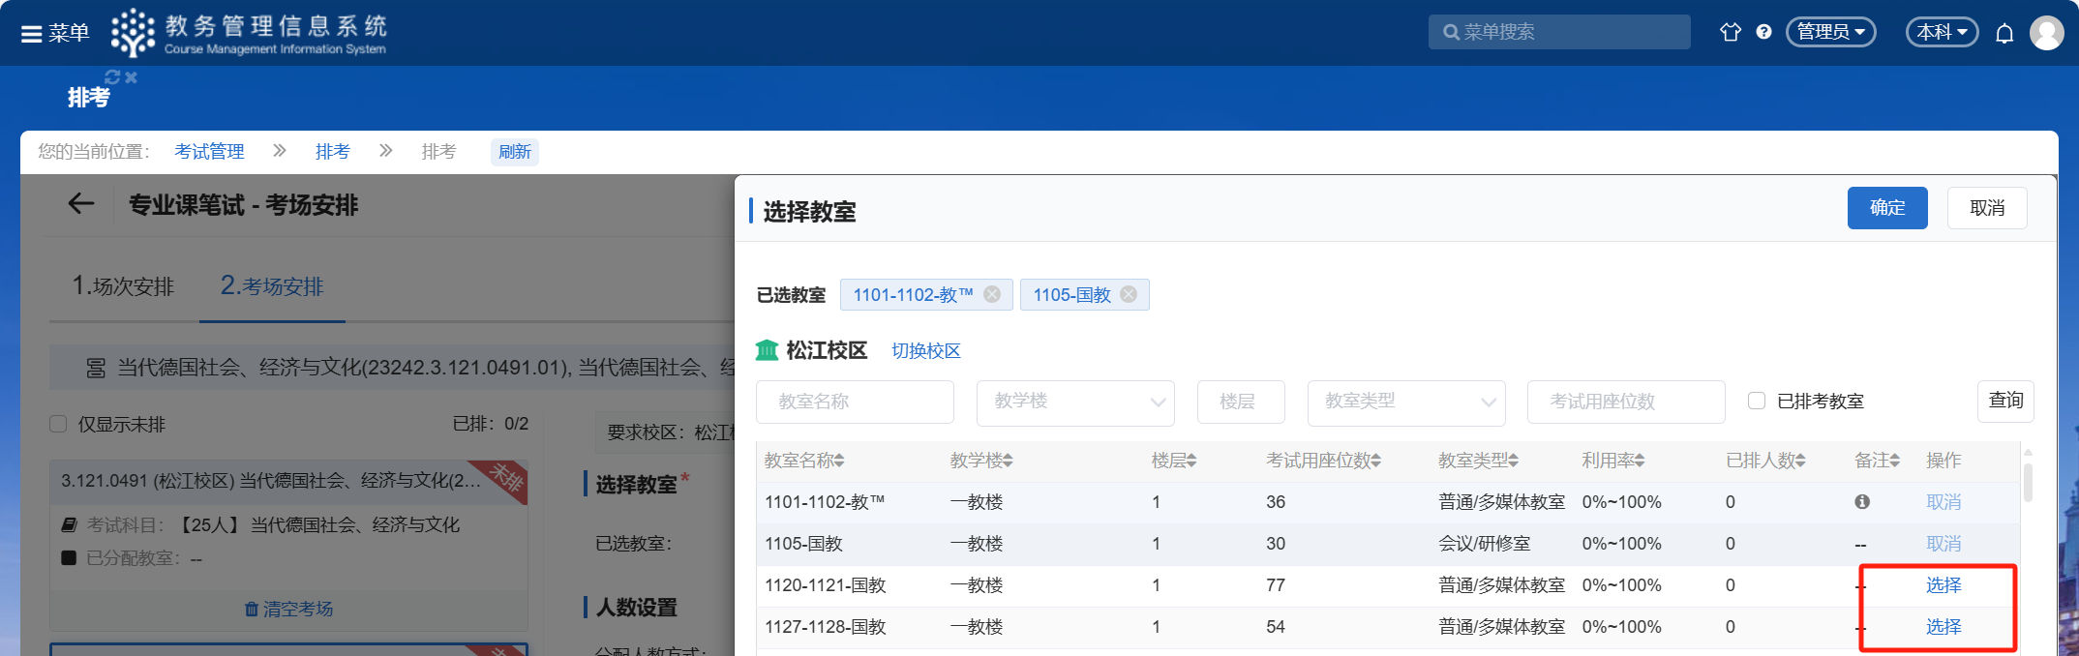Remove the 1101-1102-教 selected classroom tag
This screenshot has height=656, width=2079.
(x=992, y=294)
